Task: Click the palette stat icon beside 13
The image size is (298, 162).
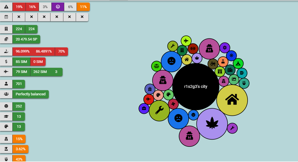Action: click(6, 127)
